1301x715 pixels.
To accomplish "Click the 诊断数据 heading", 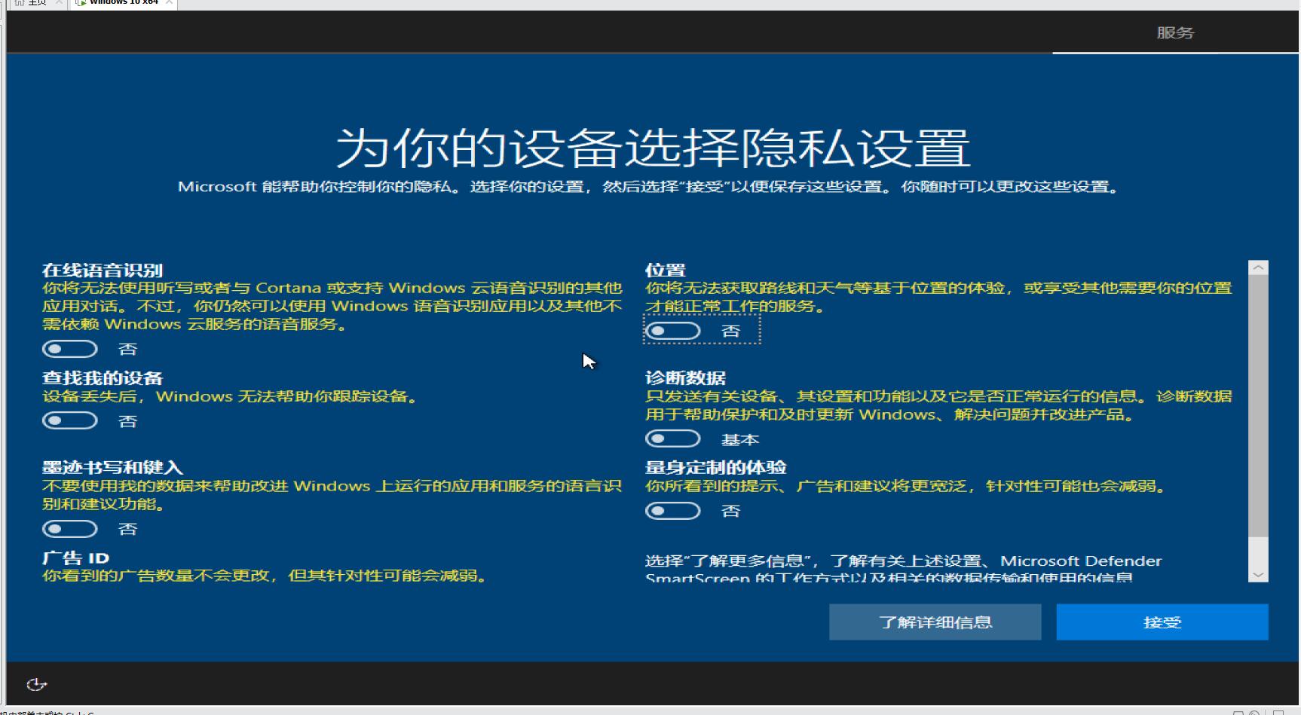I will [685, 378].
